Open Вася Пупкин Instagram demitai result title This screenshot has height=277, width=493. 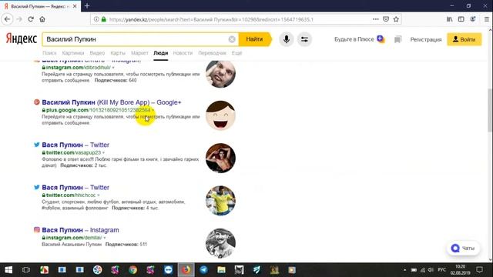80,230
